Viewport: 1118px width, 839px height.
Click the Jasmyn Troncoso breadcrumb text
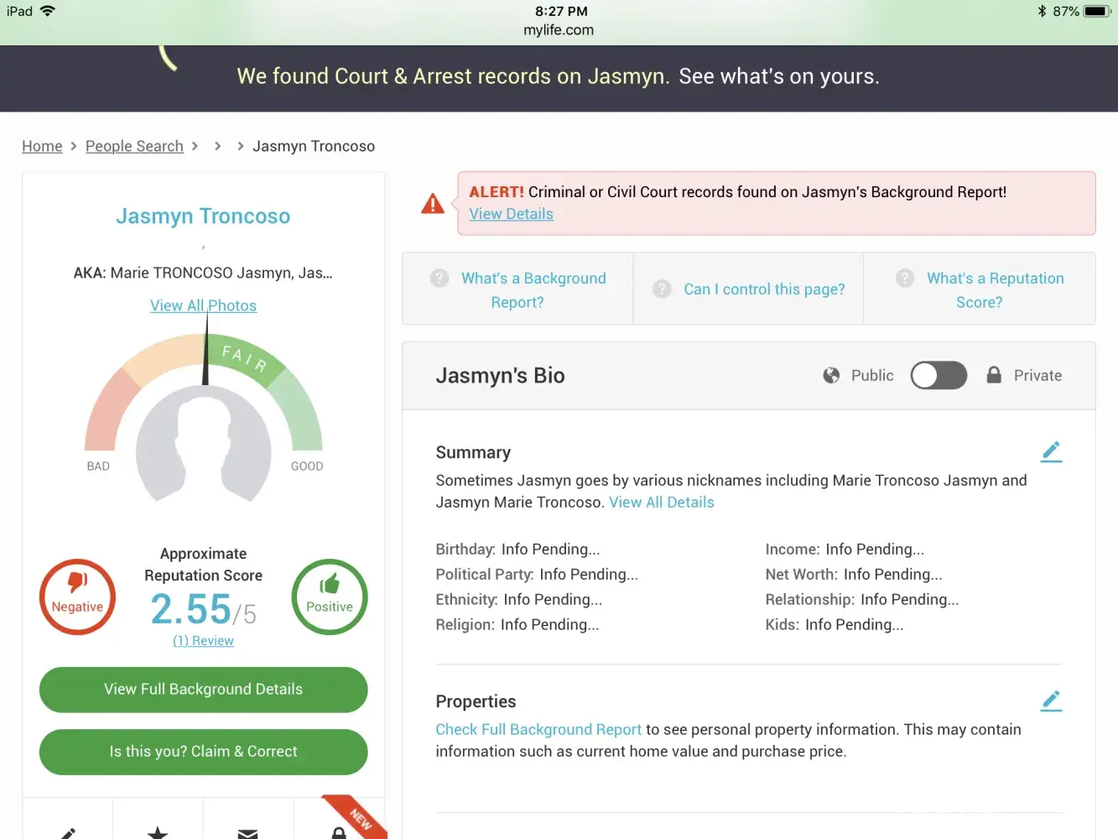pos(314,146)
